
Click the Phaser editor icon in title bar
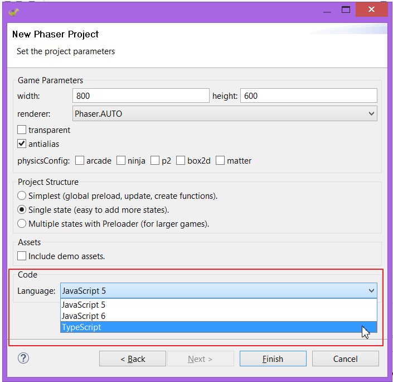point(14,12)
